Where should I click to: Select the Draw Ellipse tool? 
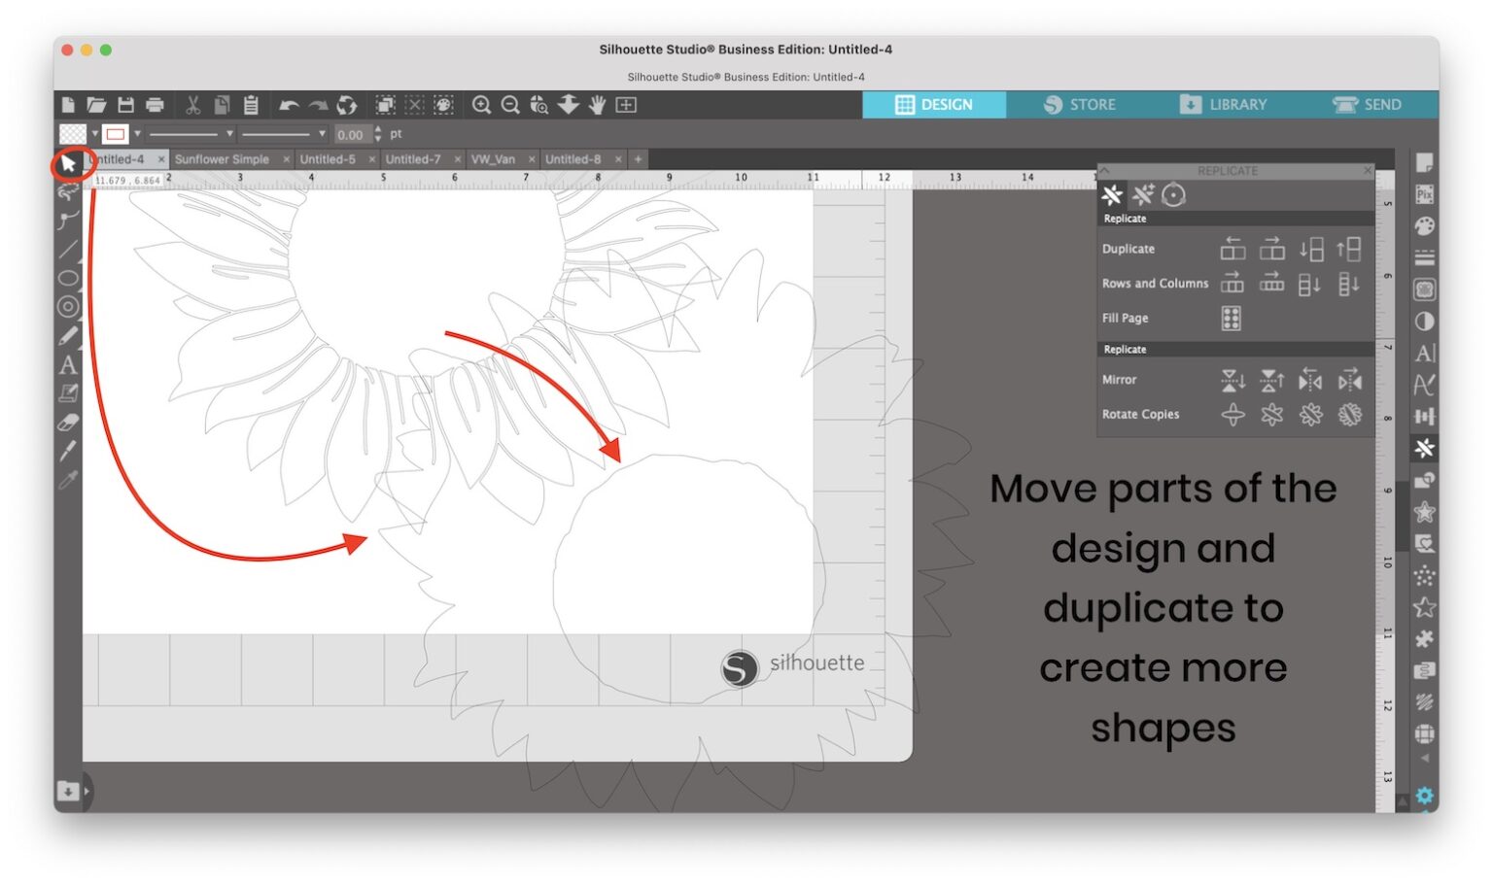point(68,280)
